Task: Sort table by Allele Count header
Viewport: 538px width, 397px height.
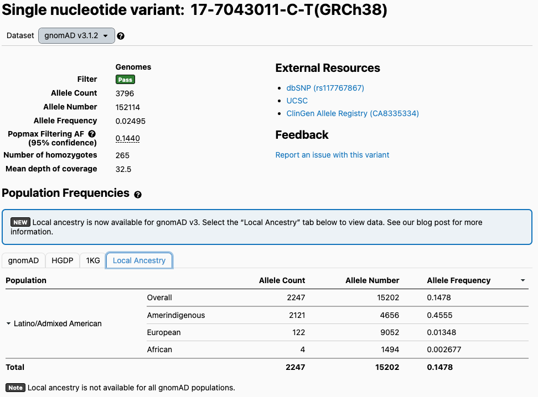Action: tap(282, 280)
